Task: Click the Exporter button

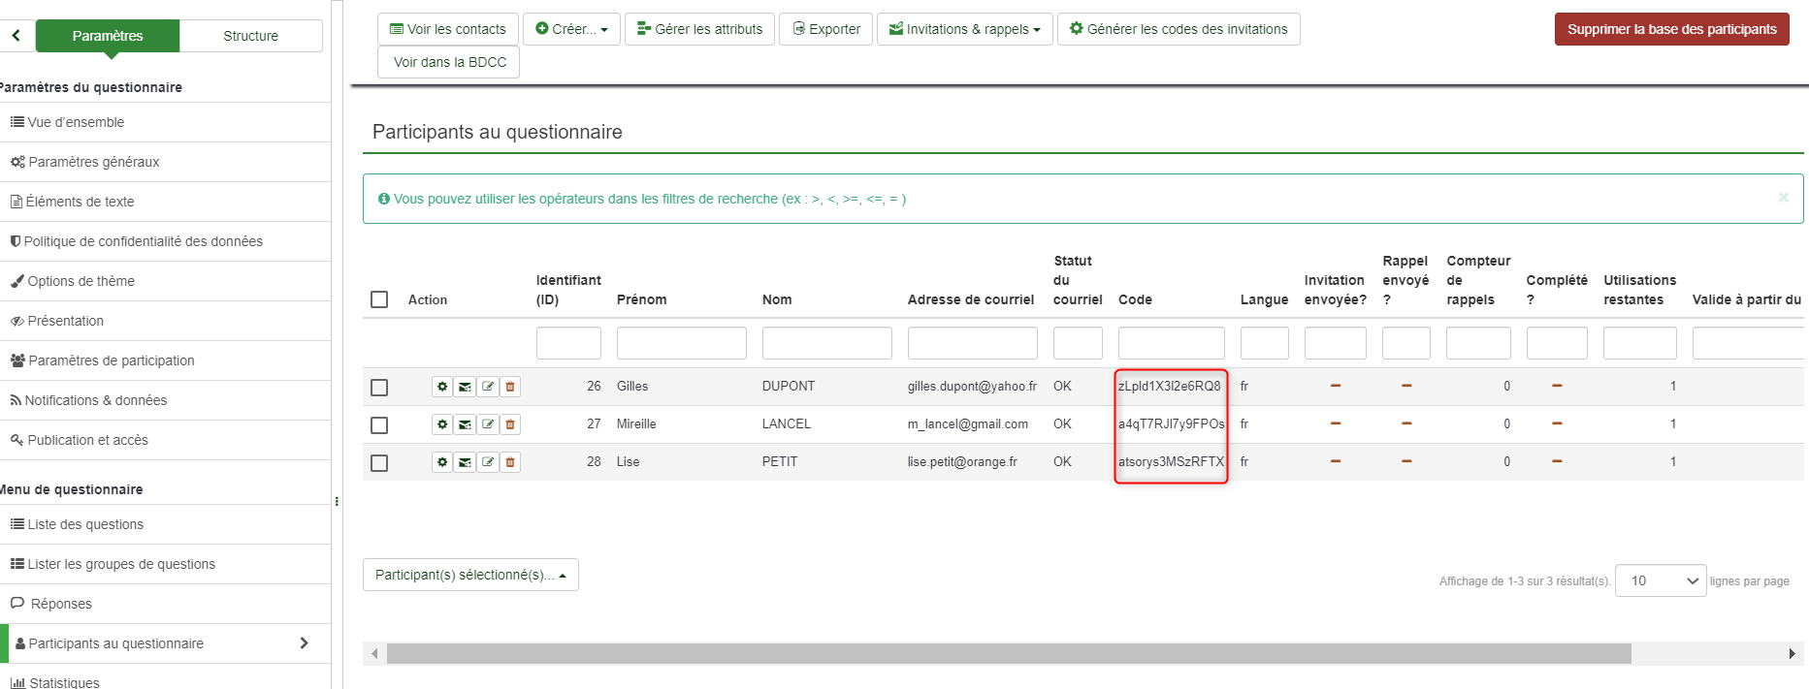Action: 826,29
